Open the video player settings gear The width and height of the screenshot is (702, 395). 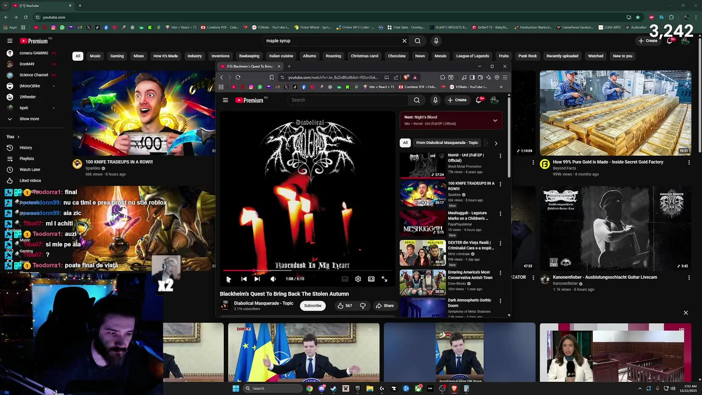pyautogui.click(x=358, y=279)
